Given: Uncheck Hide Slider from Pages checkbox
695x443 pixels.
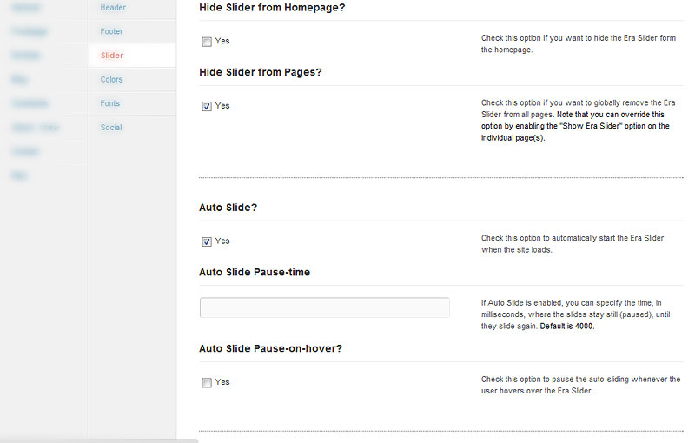Looking at the screenshot, I should tap(207, 106).
